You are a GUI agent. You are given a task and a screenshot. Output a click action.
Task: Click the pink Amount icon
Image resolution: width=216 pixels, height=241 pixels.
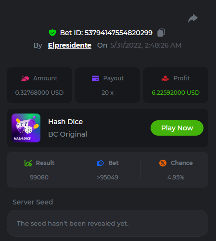[x=25, y=78]
